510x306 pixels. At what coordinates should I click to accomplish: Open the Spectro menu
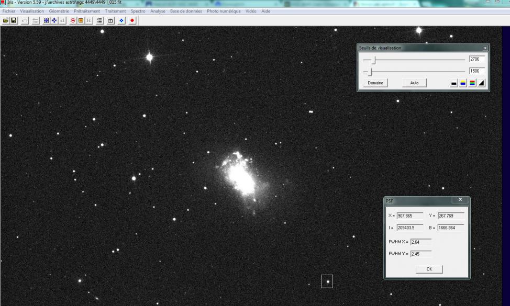[138, 11]
